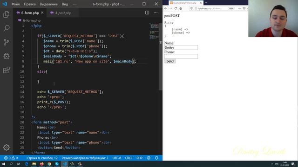Click the code minimap
298x167 pixels.
click(154, 31)
